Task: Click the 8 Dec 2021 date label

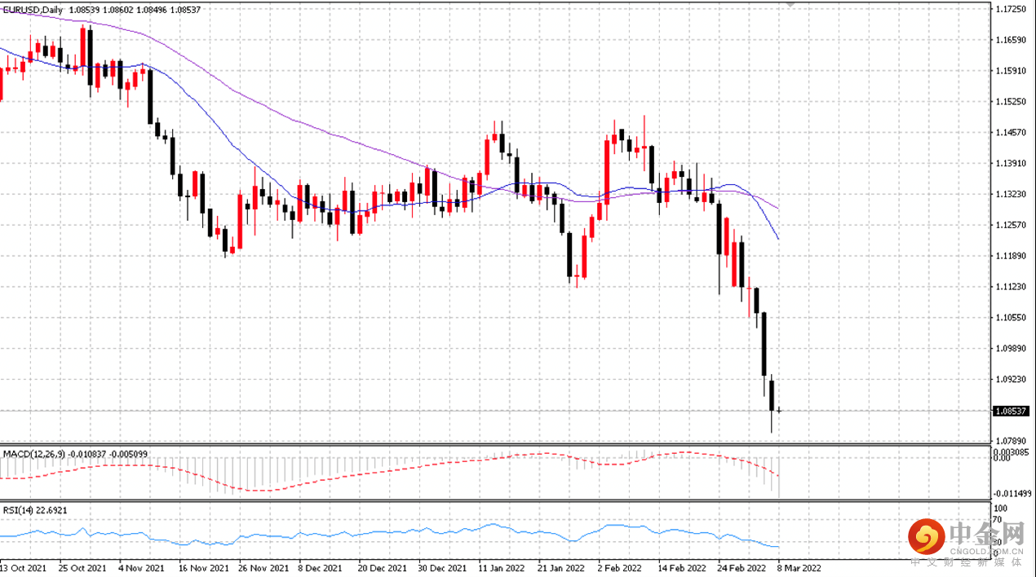Action: point(321,567)
